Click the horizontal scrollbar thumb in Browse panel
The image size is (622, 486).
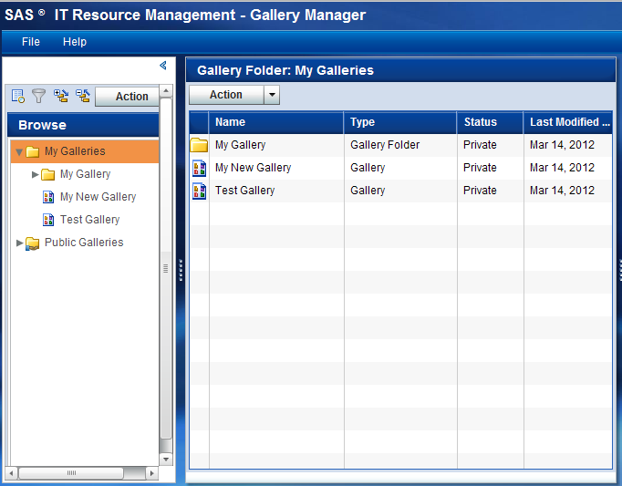coord(71,473)
